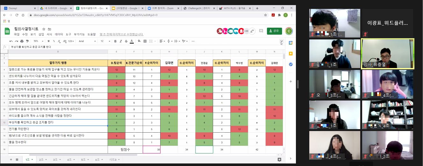Viewport: 423px width, 166px height.
Task: Show more toolbar options (three dots)
Action: (193, 41)
